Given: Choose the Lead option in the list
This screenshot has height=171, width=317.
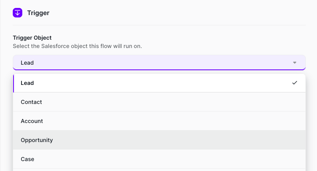Looking at the screenshot, I should click(27, 83).
